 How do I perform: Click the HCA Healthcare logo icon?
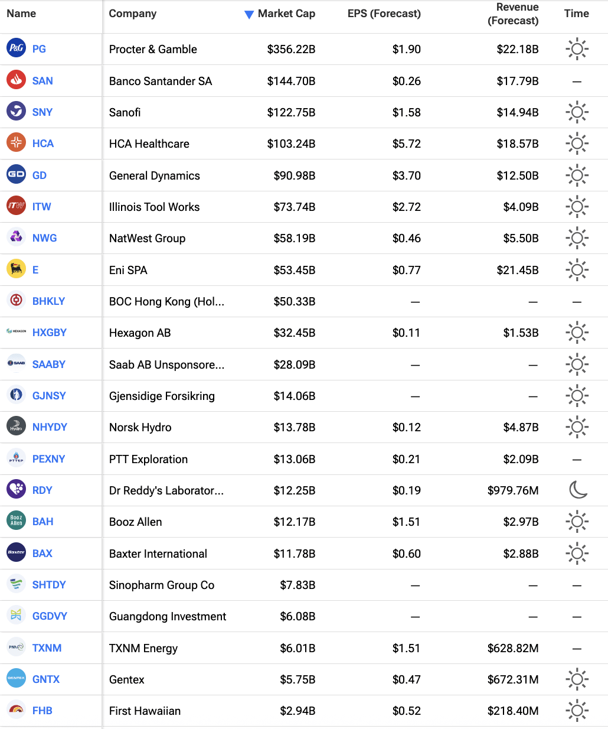(x=16, y=143)
